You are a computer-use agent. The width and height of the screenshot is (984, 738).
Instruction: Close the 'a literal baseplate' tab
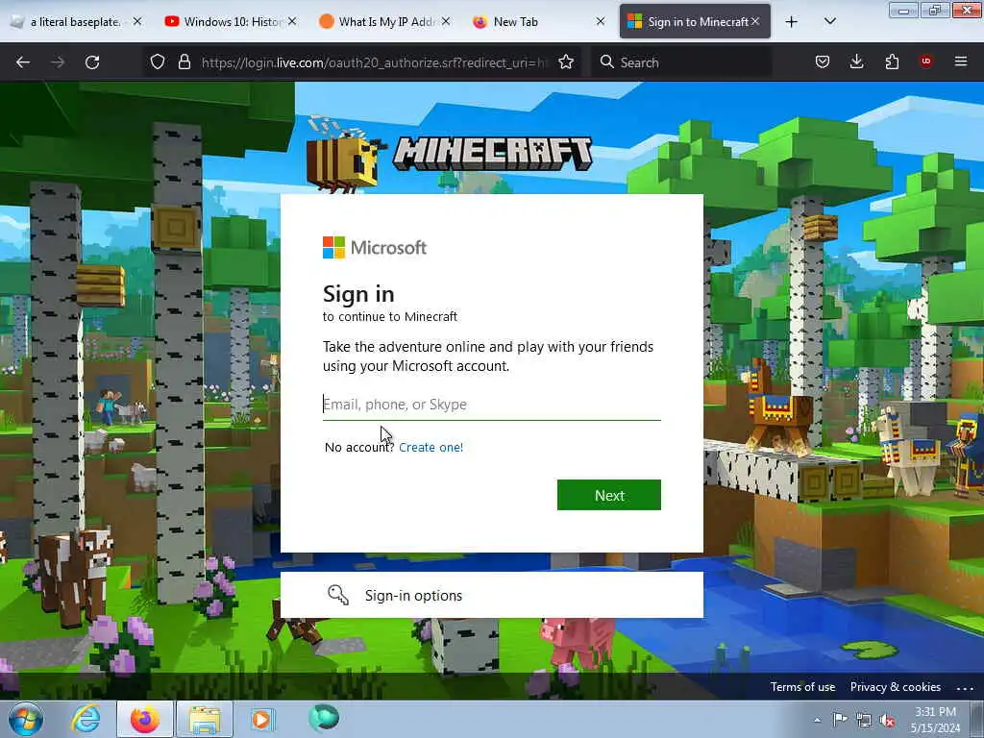(x=137, y=22)
